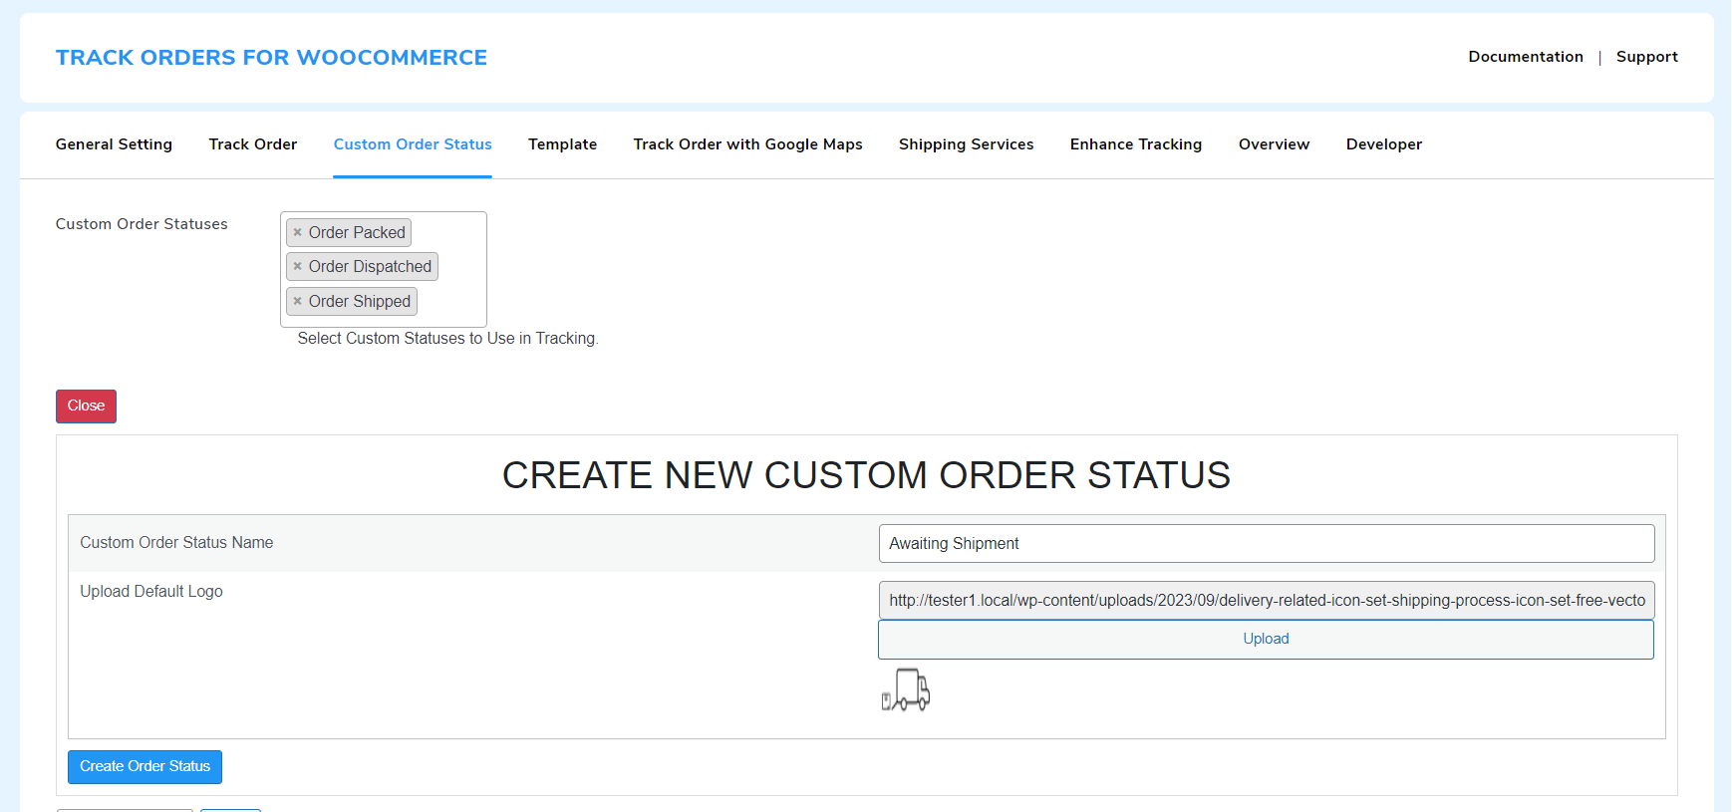The image size is (1732, 812).
Task: Open Track Order with Google Maps tab
Action: 748,144
